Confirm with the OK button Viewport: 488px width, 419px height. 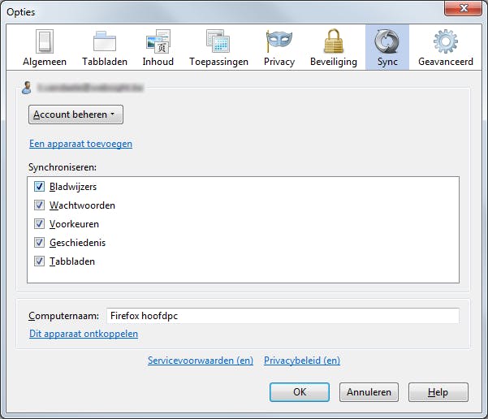(x=300, y=392)
